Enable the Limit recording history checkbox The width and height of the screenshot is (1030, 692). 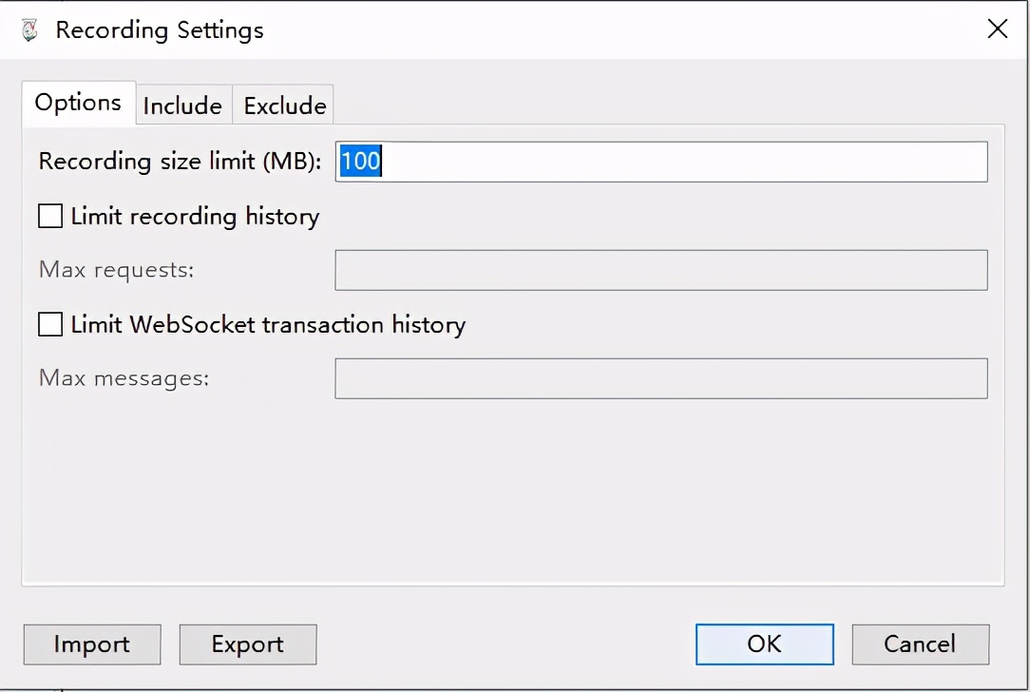pos(50,217)
